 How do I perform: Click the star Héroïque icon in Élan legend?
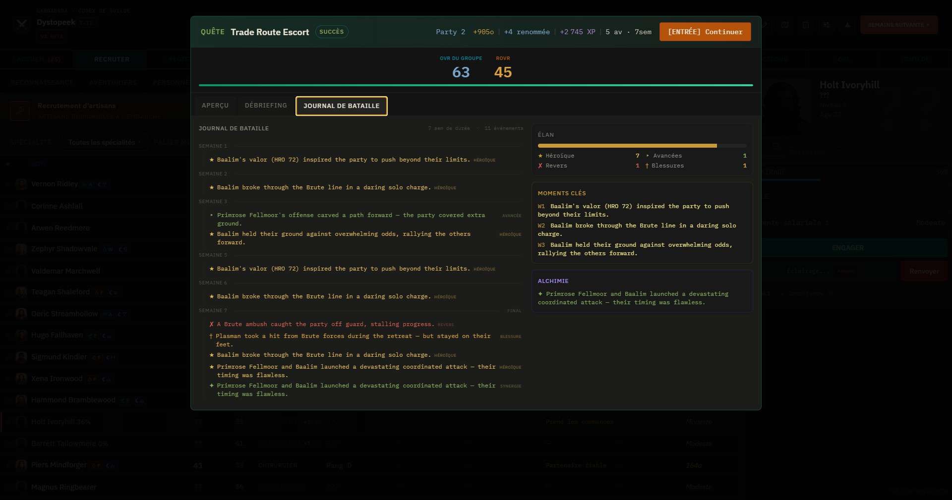click(x=540, y=156)
